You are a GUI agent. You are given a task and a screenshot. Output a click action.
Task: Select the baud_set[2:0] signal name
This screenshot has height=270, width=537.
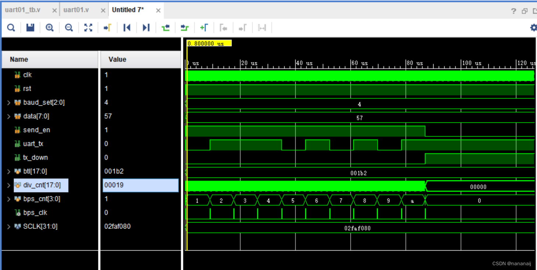(x=44, y=102)
